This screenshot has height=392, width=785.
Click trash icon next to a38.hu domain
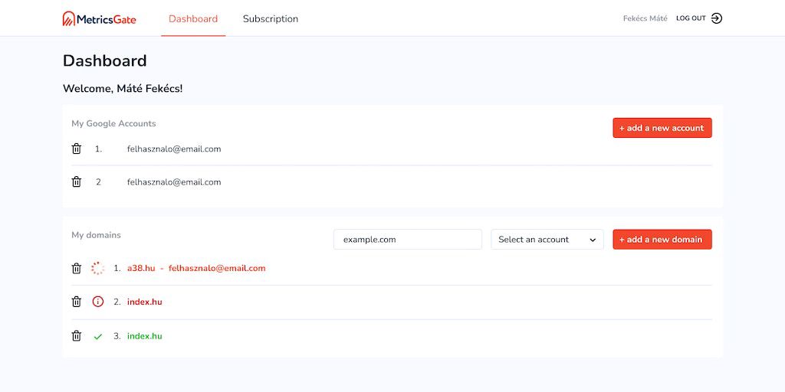(x=77, y=269)
